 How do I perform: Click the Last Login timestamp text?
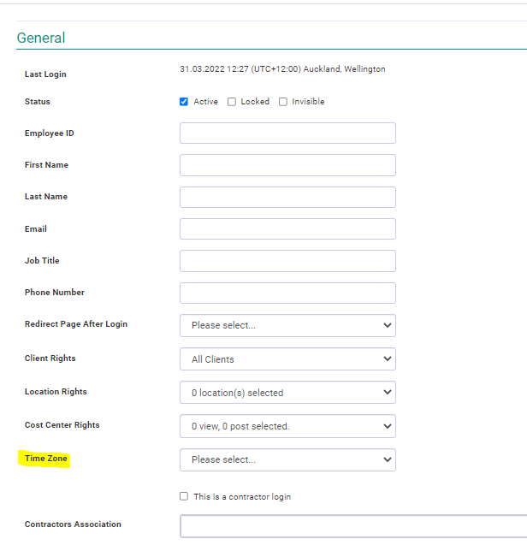coord(282,68)
